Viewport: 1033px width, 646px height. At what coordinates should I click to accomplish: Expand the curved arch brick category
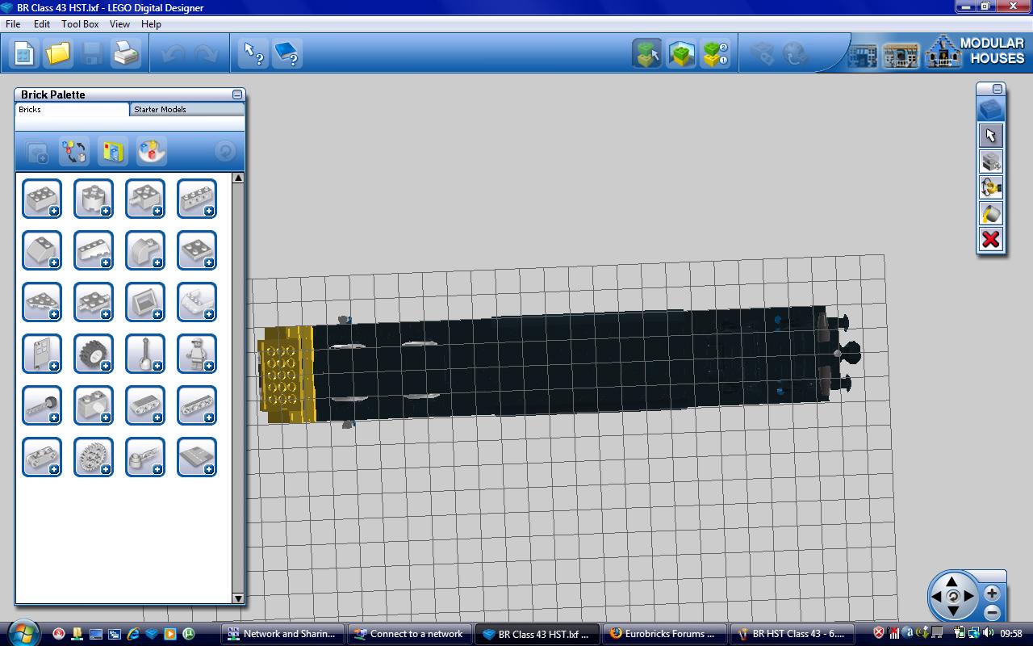[145, 250]
